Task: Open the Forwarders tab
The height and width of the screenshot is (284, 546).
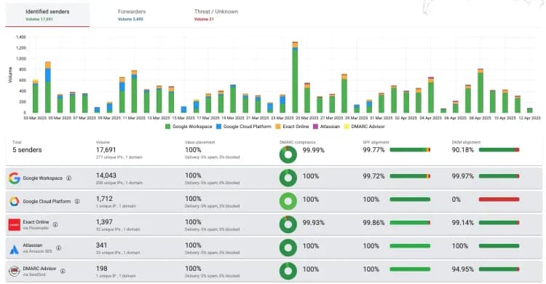Action: click(131, 15)
